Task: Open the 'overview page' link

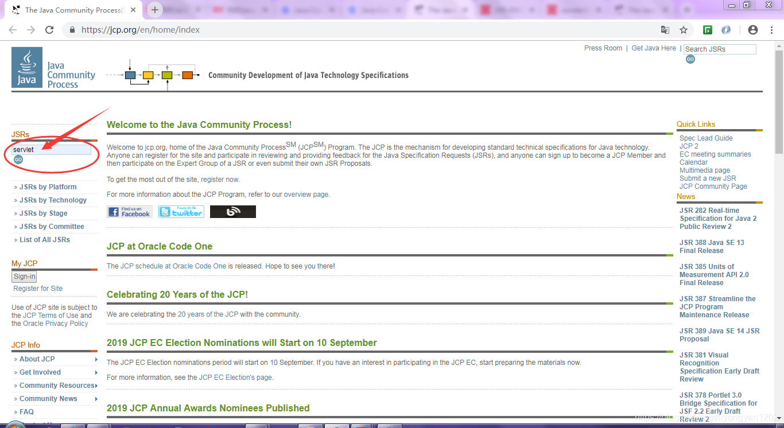Action: [x=306, y=194]
